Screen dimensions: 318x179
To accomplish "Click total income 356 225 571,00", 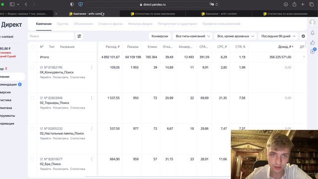I will (280, 57).
